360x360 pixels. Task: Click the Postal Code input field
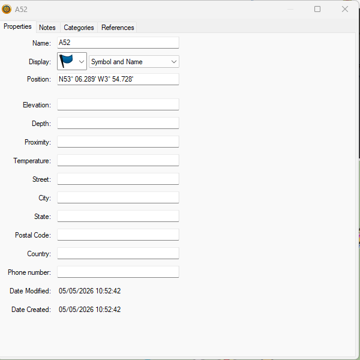pos(118,235)
